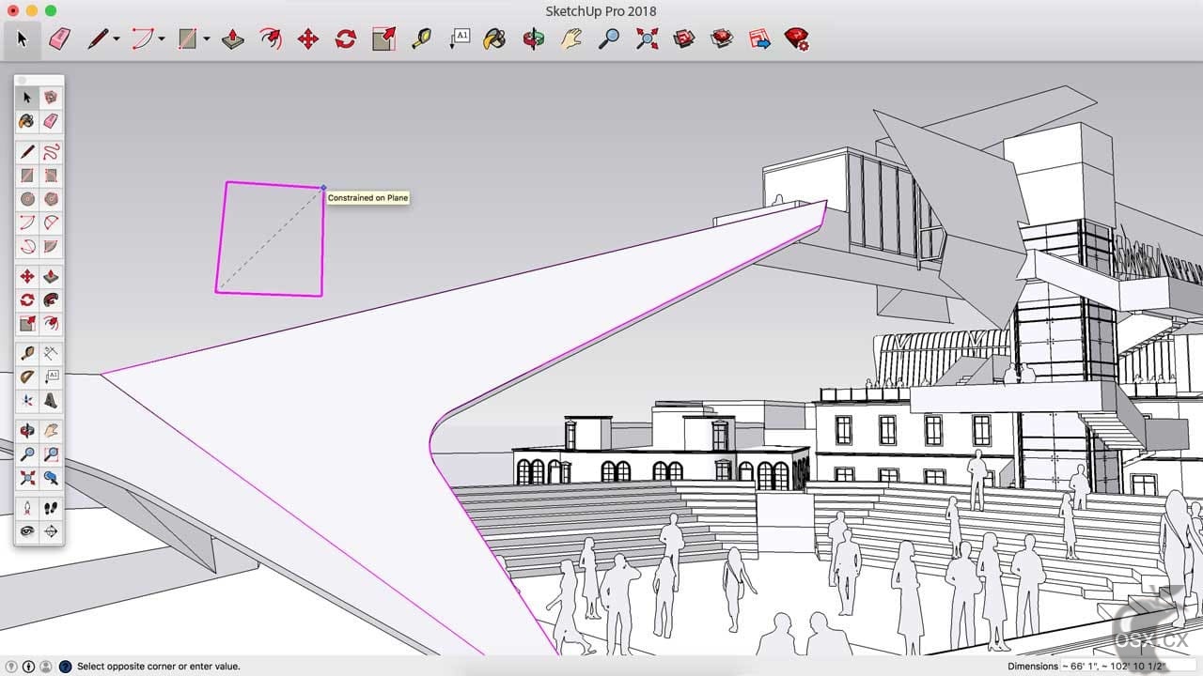Choose the Offset tool in left palette
The image size is (1203, 676).
point(51,324)
